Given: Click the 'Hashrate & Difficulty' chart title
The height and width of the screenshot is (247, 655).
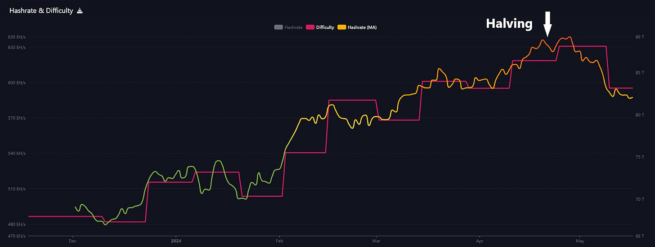Looking at the screenshot, I should pos(41,11).
